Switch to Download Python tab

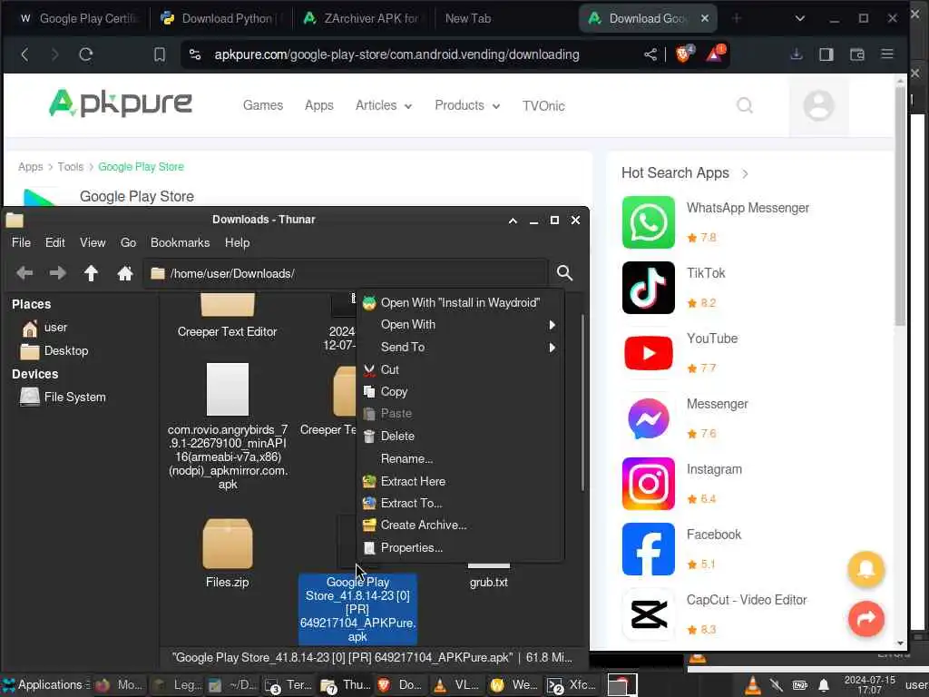(220, 18)
